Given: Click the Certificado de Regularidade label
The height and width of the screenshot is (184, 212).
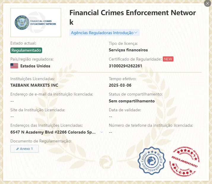Looking at the screenshot, I should pos(135,59).
